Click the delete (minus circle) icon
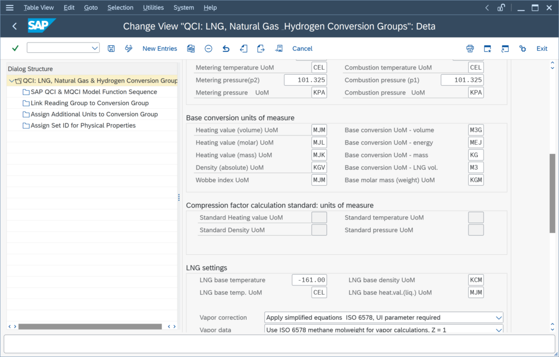The image size is (559, 357). coord(209,49)
